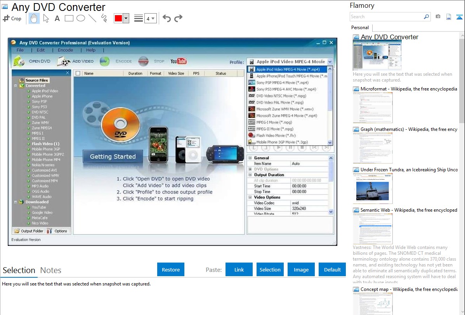
Task: Pick the rectangle shape tool
Action: (x=69, y=18)
